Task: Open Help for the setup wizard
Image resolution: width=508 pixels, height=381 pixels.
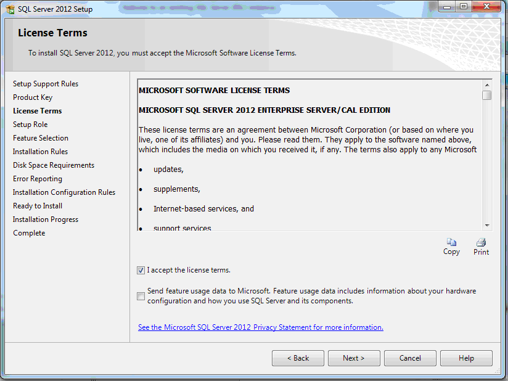Action: coord(466,358)
